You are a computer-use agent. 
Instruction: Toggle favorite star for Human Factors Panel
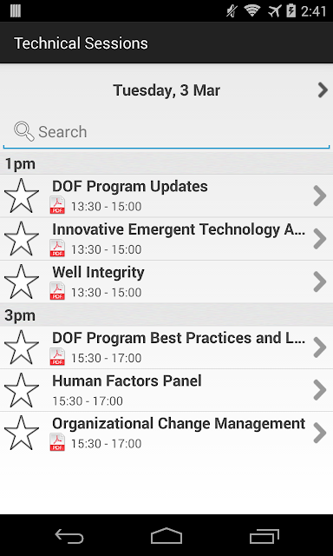click(22, 390)
